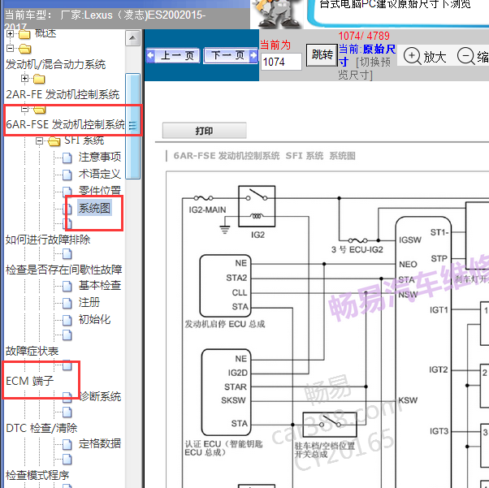This screenshot has height=488, width=489.
Task: Click the tree panel scrollbar thumb
Action: [133, 127]
